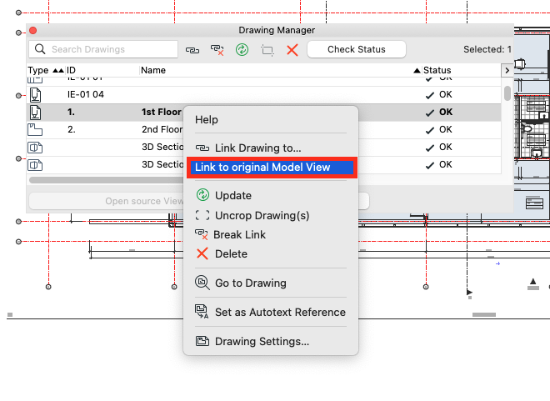Expand columns with the right arrow button
The width and height of the screenshot is (550, 401).
[x=508, y=71]
